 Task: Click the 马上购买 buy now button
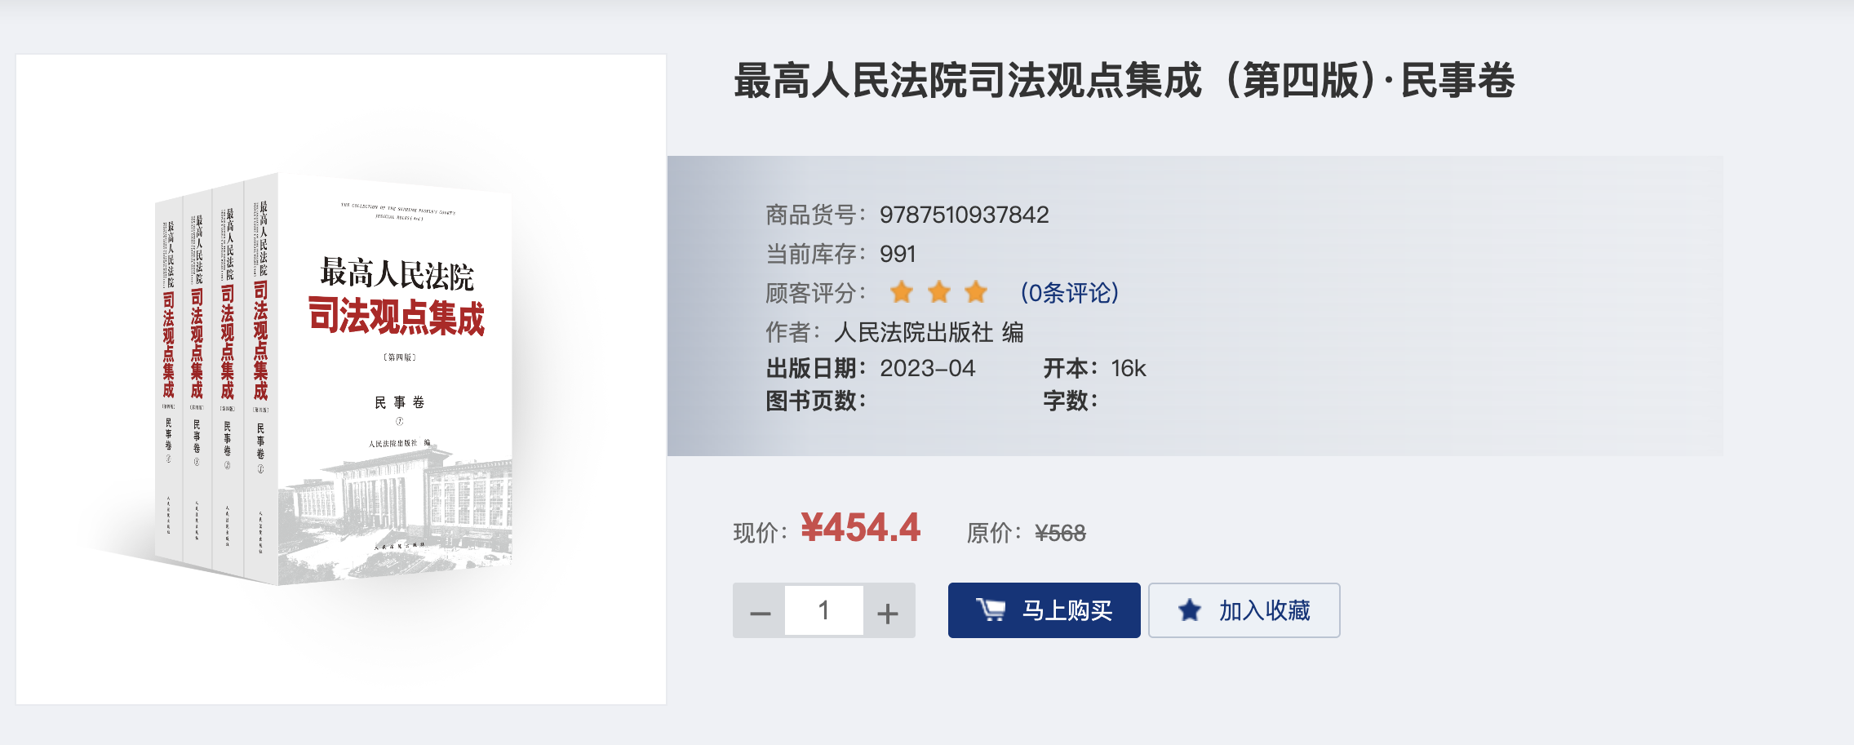pos(1044,610)
